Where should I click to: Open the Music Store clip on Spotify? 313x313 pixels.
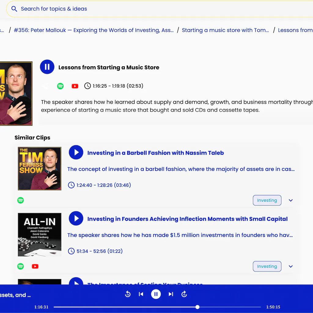(x=61, y=86)
